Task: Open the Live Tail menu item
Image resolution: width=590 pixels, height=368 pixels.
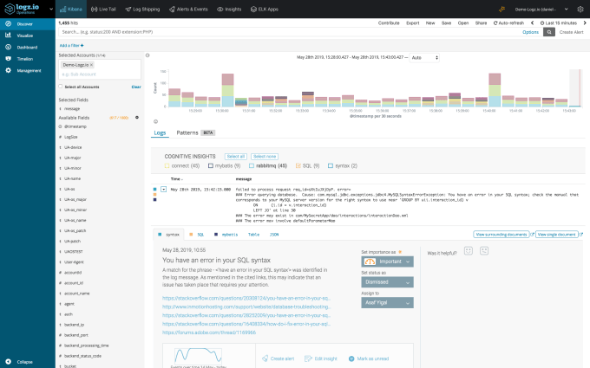Action: (x=102, y=7)
